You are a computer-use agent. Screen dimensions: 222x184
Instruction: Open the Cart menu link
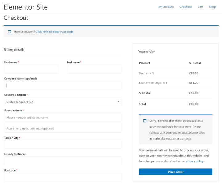click(x=200, y=7)
